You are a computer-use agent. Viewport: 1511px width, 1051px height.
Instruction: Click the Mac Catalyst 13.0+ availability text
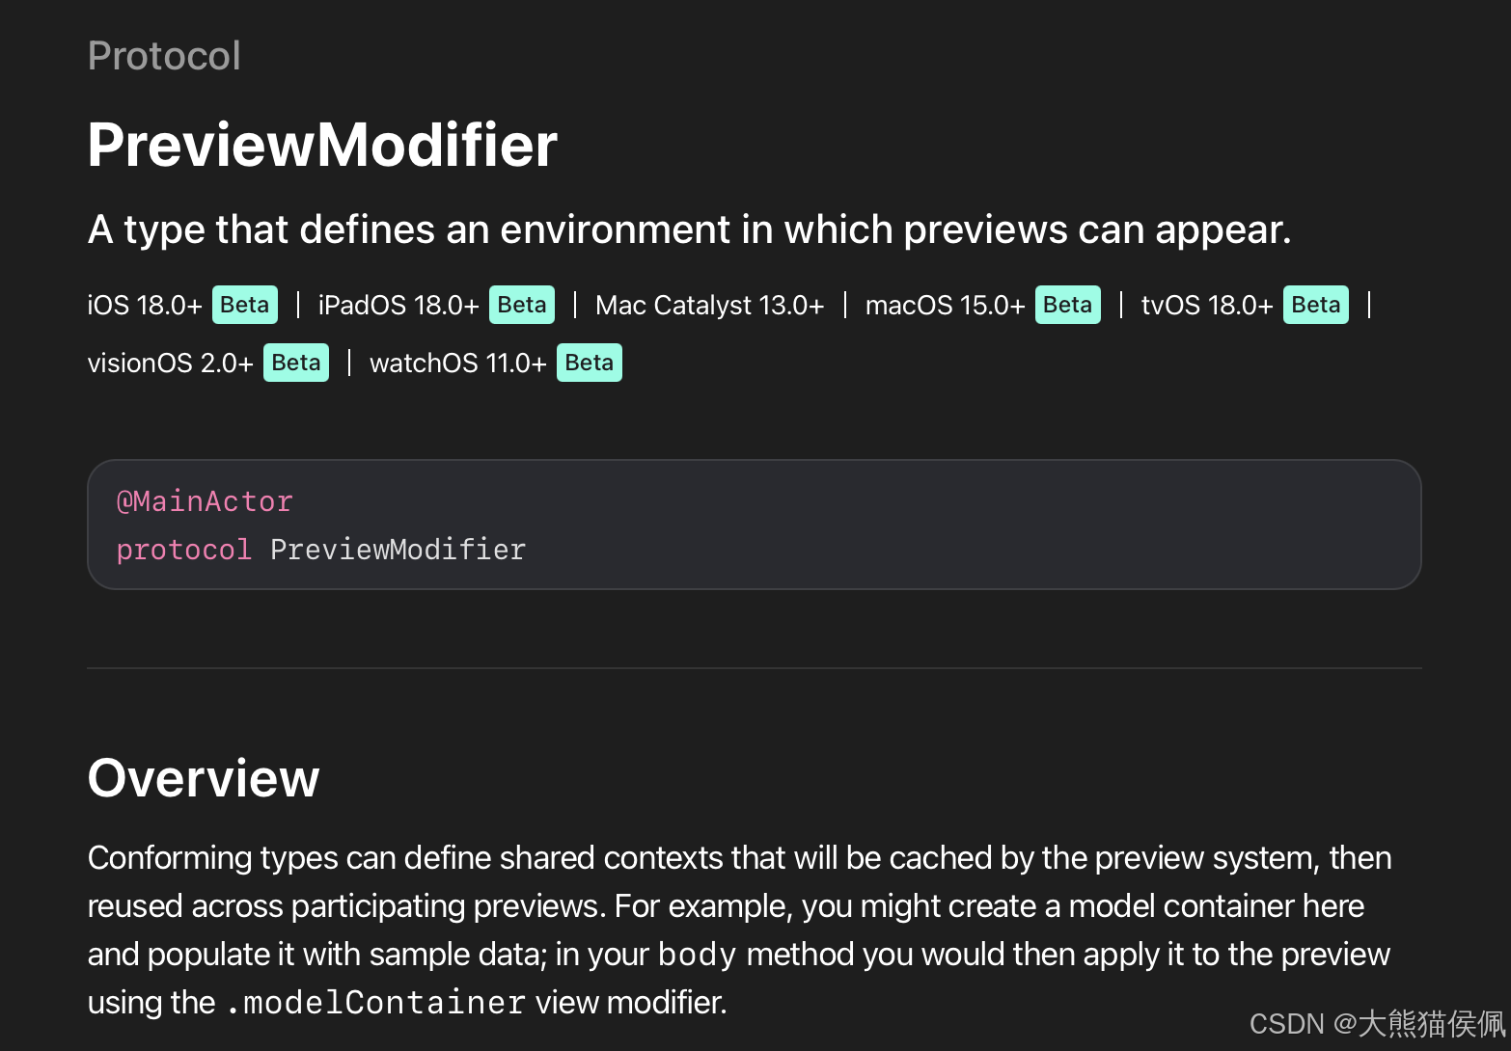coord(710,306)
